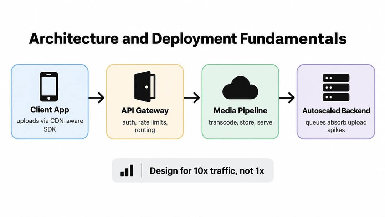Select the "Client App" heading
Viewport: 385px width, 217px height.
click(50, 110)
